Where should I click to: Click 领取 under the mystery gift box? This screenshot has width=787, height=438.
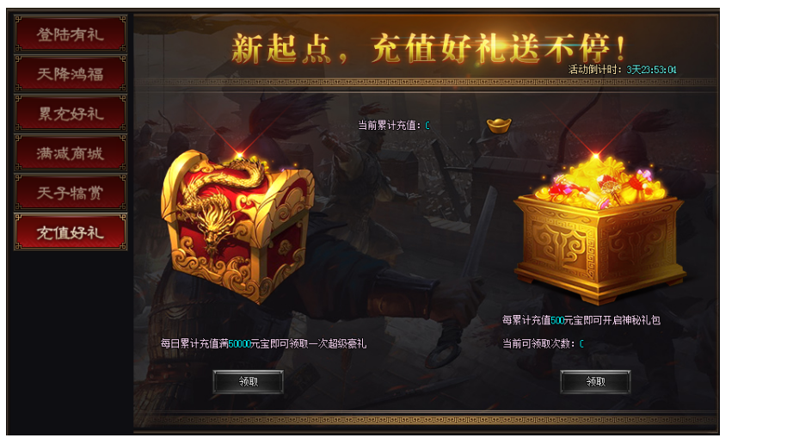[595, 382]
